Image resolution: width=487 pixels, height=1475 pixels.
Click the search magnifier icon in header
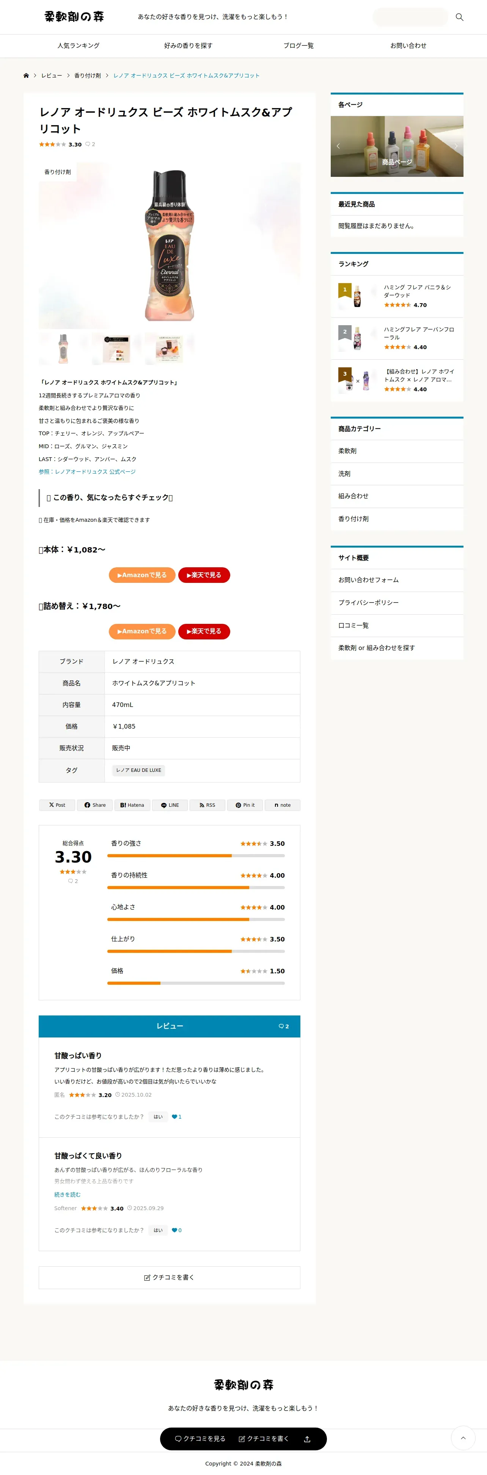459,17
